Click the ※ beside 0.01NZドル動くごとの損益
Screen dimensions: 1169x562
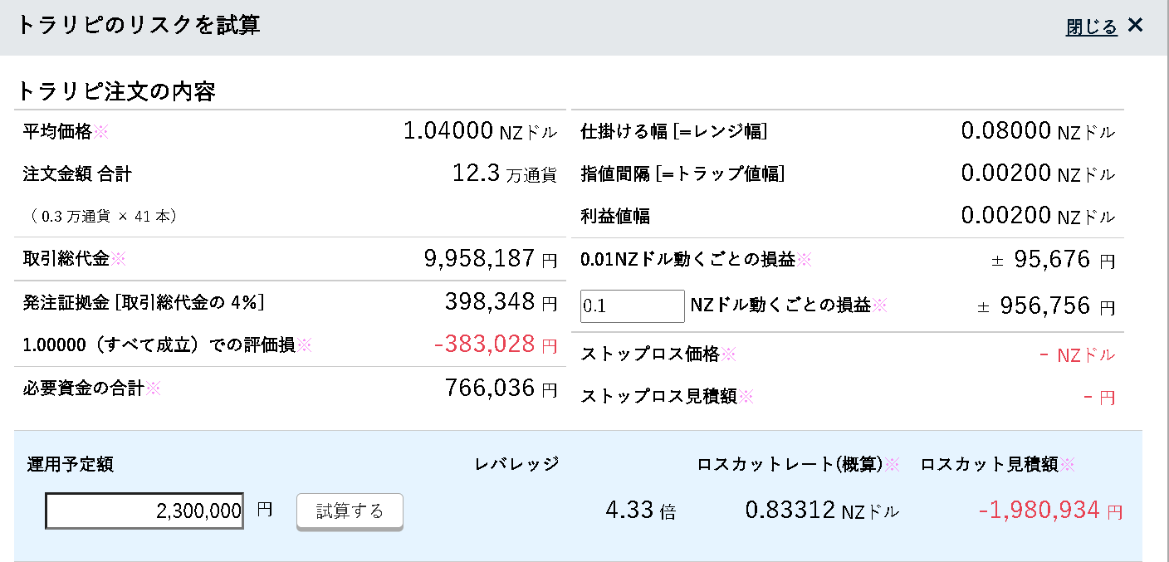(x=804, y=260)
